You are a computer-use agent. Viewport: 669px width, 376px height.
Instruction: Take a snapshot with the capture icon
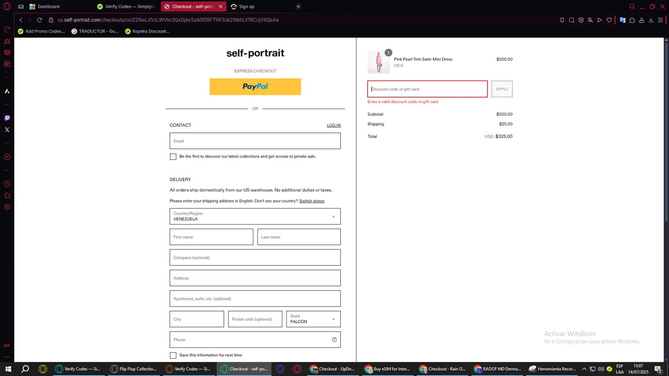point(571,20)
